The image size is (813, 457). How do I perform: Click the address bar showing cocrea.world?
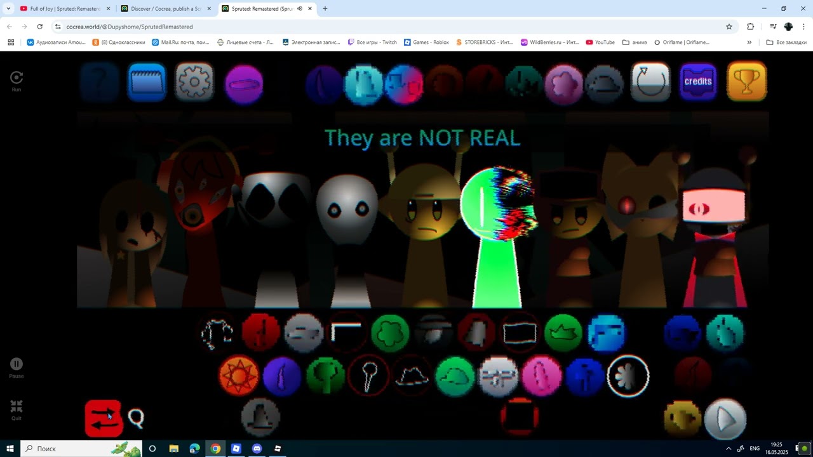387,27
